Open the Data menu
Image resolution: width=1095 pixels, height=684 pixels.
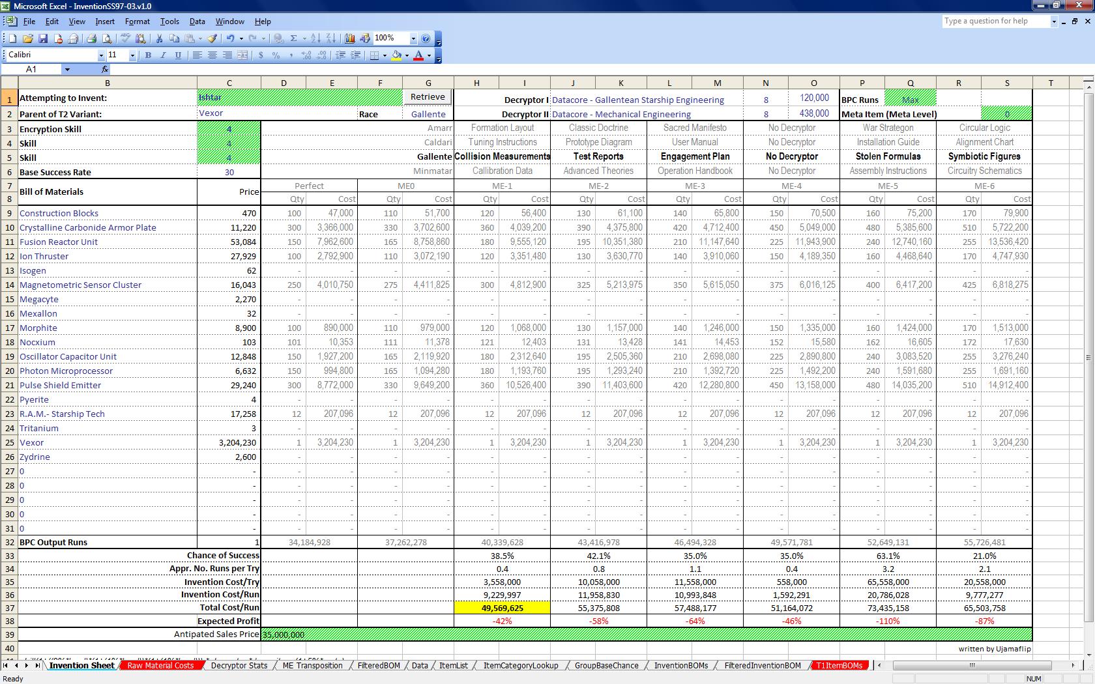click(x=197, y=21)
